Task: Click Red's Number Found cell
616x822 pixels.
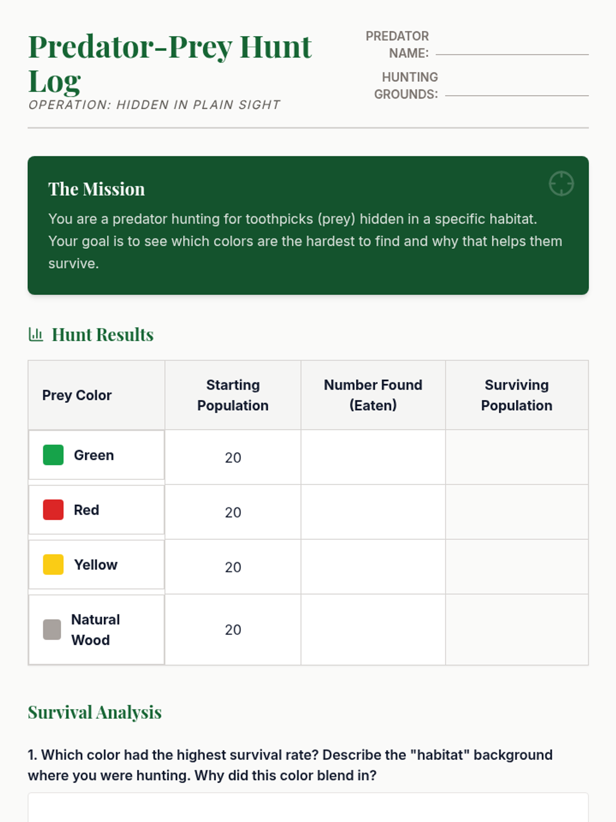Action: [373, 512]
